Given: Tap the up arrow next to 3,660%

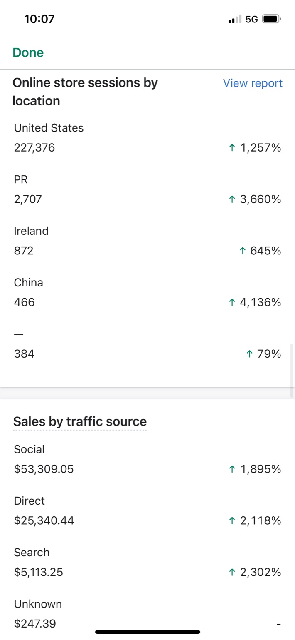Looking at the screenshot, I should pyautogui.click(x=232, y=199).
